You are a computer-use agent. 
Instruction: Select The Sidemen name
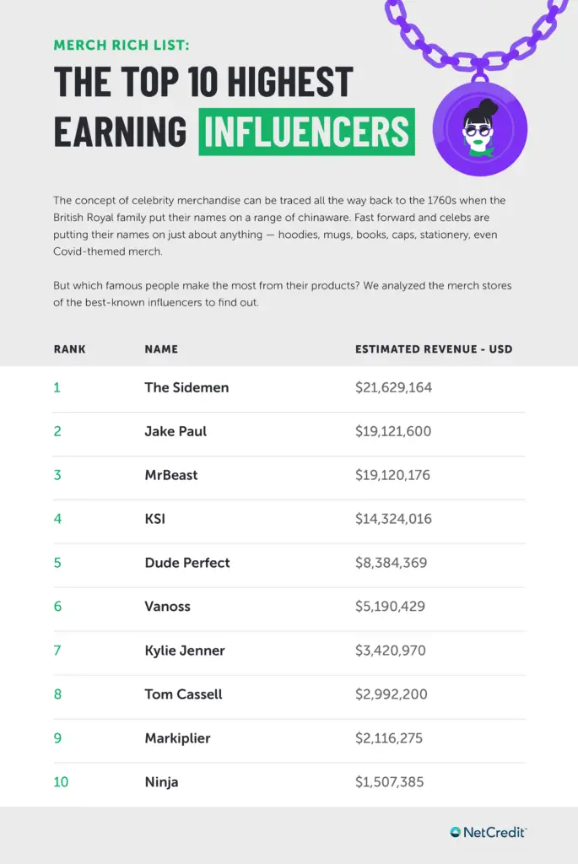click(186, 387)
